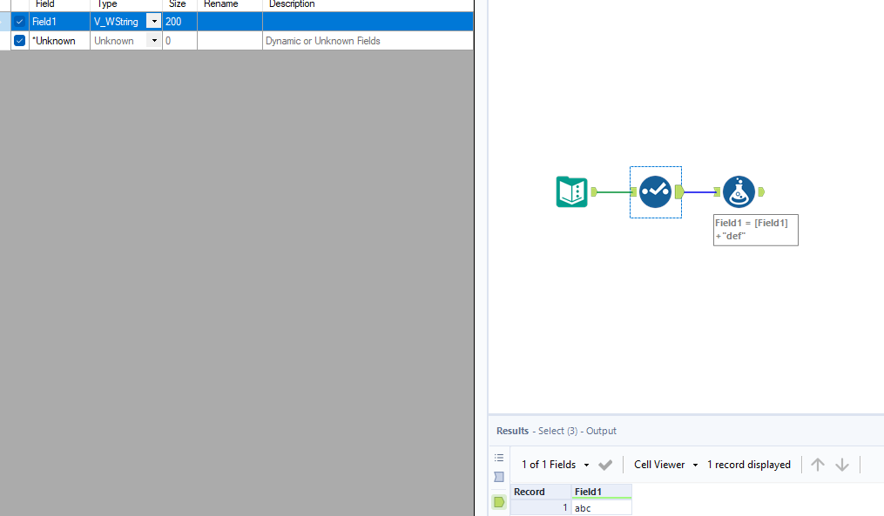
Task: Click the Formula tool's green output anchor
Action: 759,191
